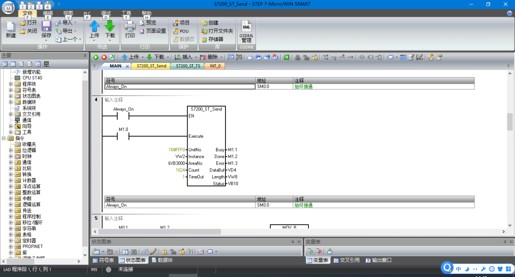
Task: Click the project tree horizontal scrollbar thumb
Action: coord(20,261)
